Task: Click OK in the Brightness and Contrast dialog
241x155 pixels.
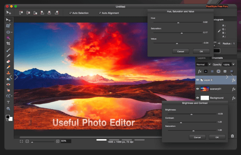Action: [x=217, y=137]
